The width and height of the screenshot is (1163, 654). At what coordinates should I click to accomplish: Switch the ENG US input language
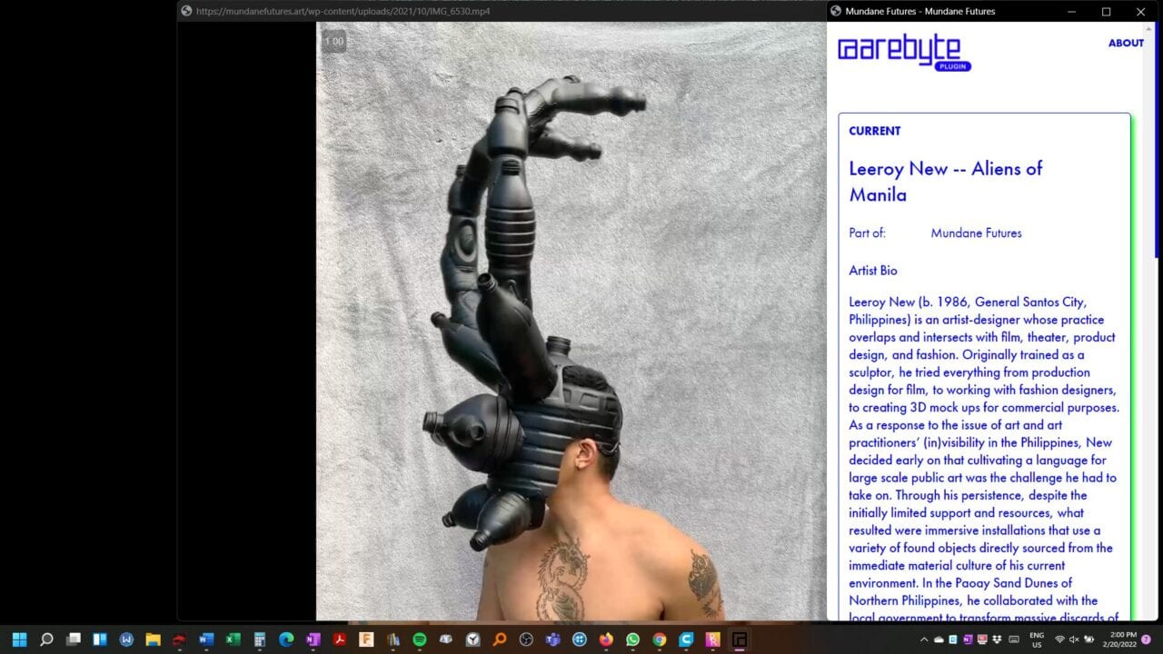[x=1037, y=639]
